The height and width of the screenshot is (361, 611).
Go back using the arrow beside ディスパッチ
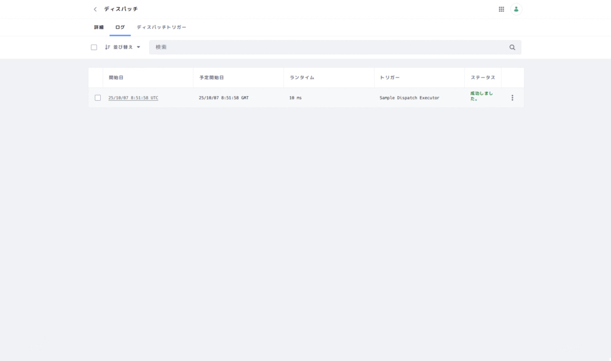click(x=95, y=10)
